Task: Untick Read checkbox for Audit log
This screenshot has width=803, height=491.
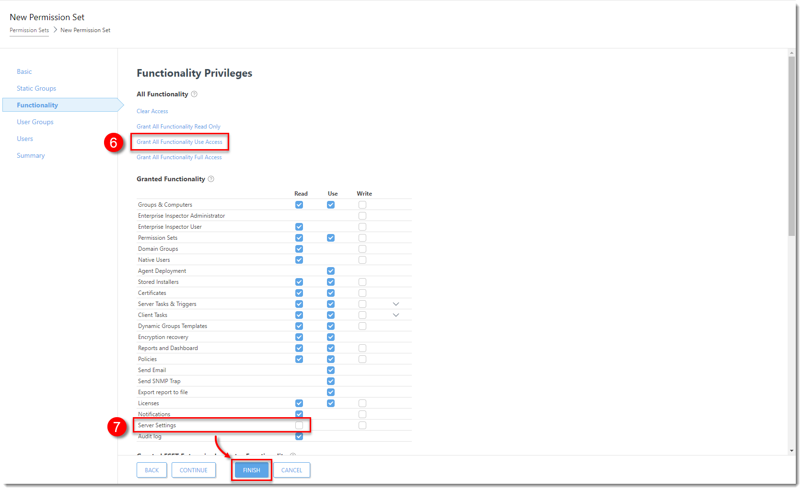Action: coord(299,436)
